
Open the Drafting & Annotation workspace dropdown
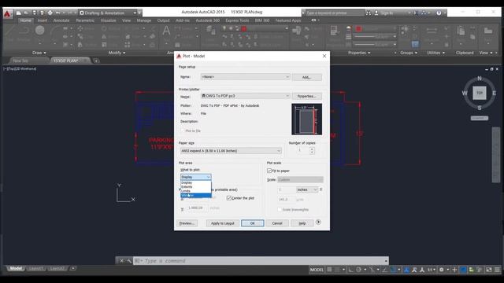tap(108, 13)
